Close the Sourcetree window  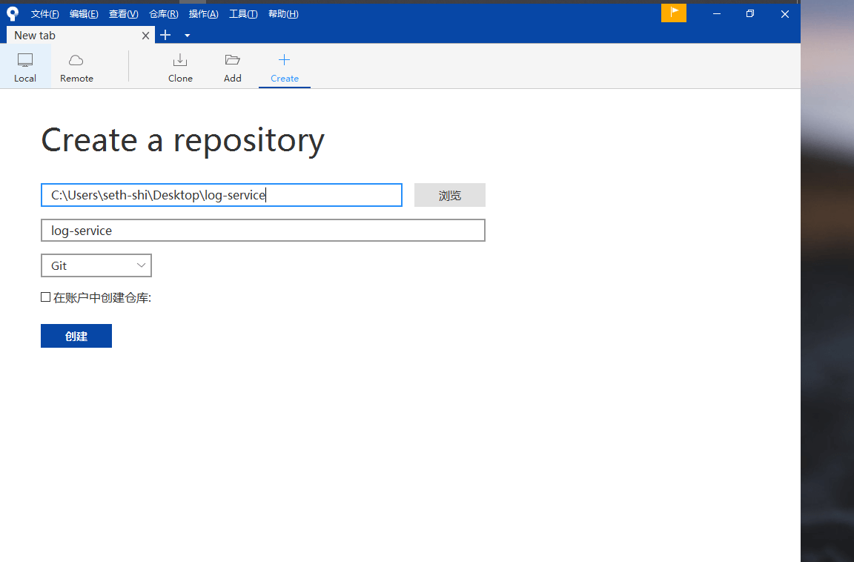pos(785,13)
